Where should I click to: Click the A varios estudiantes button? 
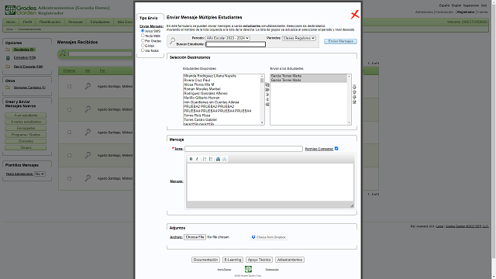[x=26, y=122]
